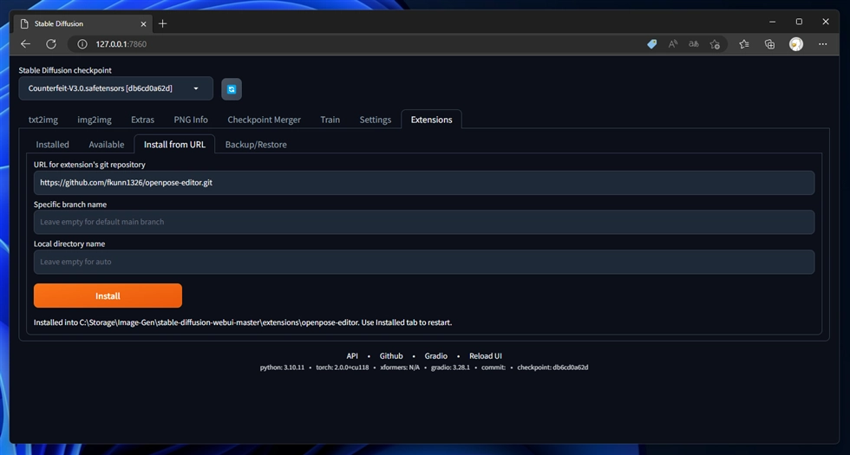Click the 'xformers: N/A' footer text

coord(400,367)
